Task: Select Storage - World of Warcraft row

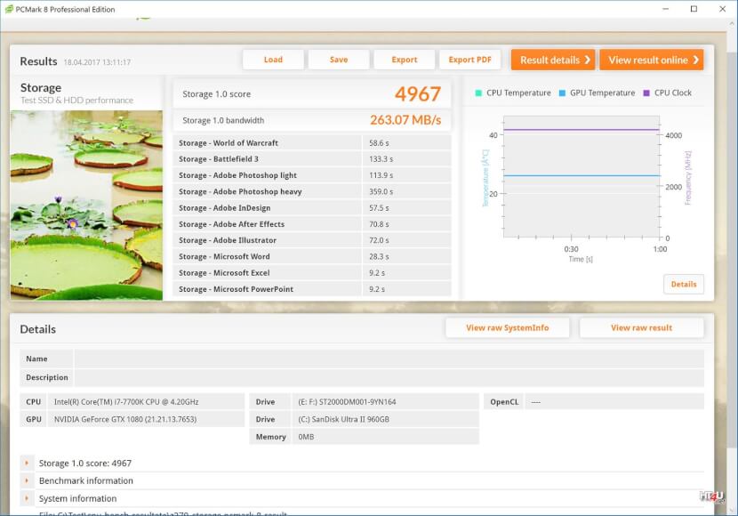Action: pyautogui.click(x=312, y=142)
